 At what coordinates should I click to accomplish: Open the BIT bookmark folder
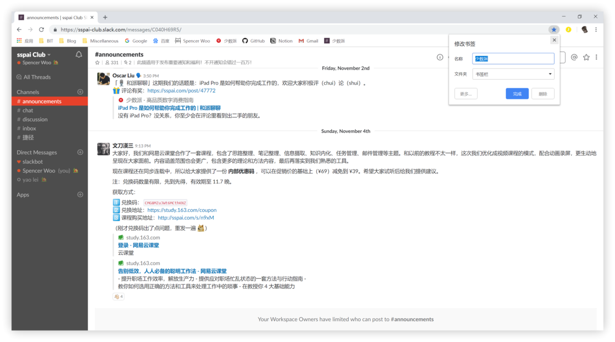click(x=46, y=41)
